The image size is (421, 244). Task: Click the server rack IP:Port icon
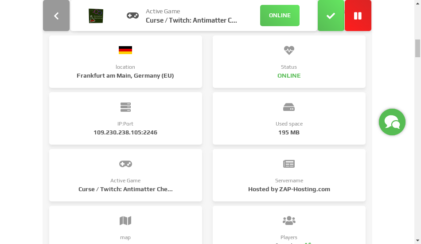pyautogui.click(x=125, y=107)
